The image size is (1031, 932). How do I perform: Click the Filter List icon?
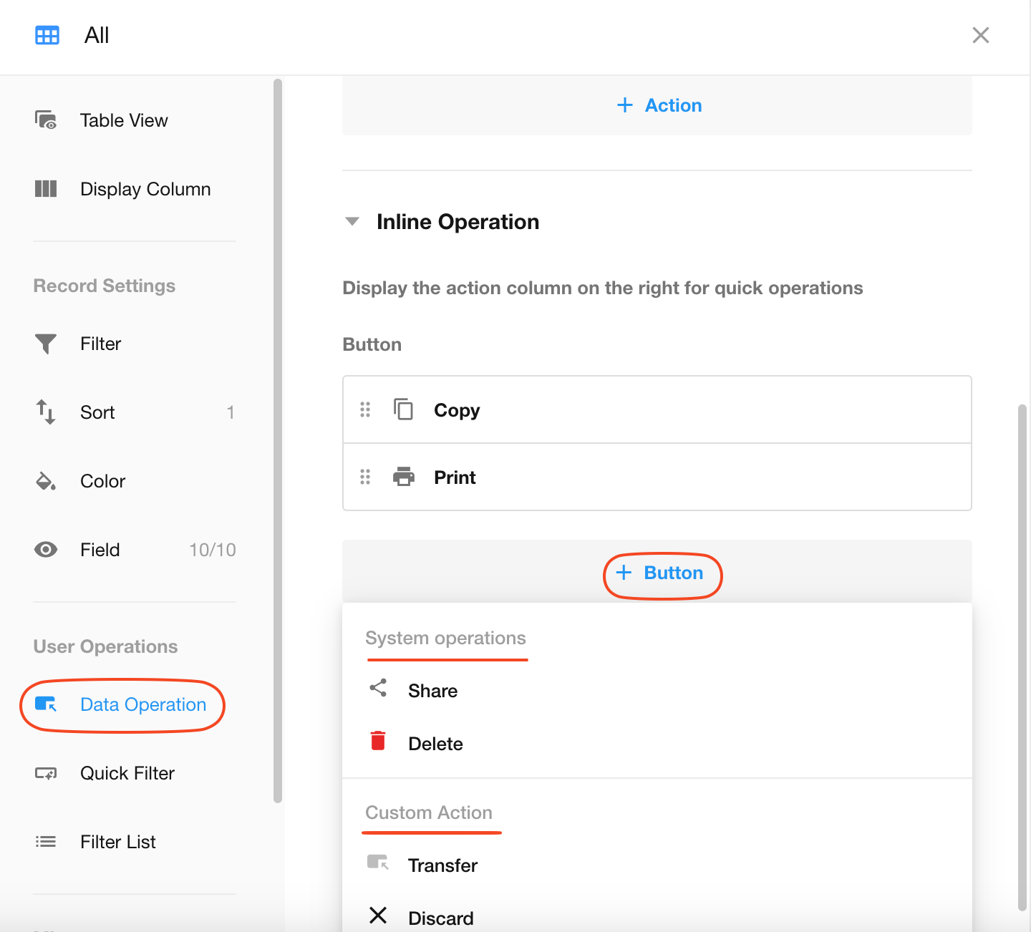click(46, 842)
